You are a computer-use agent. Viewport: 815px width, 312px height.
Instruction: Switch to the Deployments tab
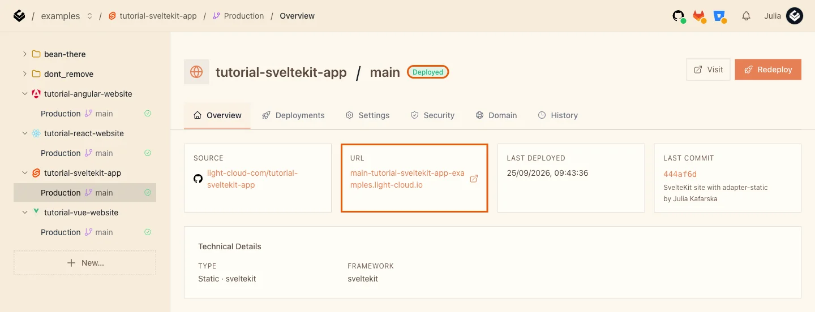tap(293, 115)
